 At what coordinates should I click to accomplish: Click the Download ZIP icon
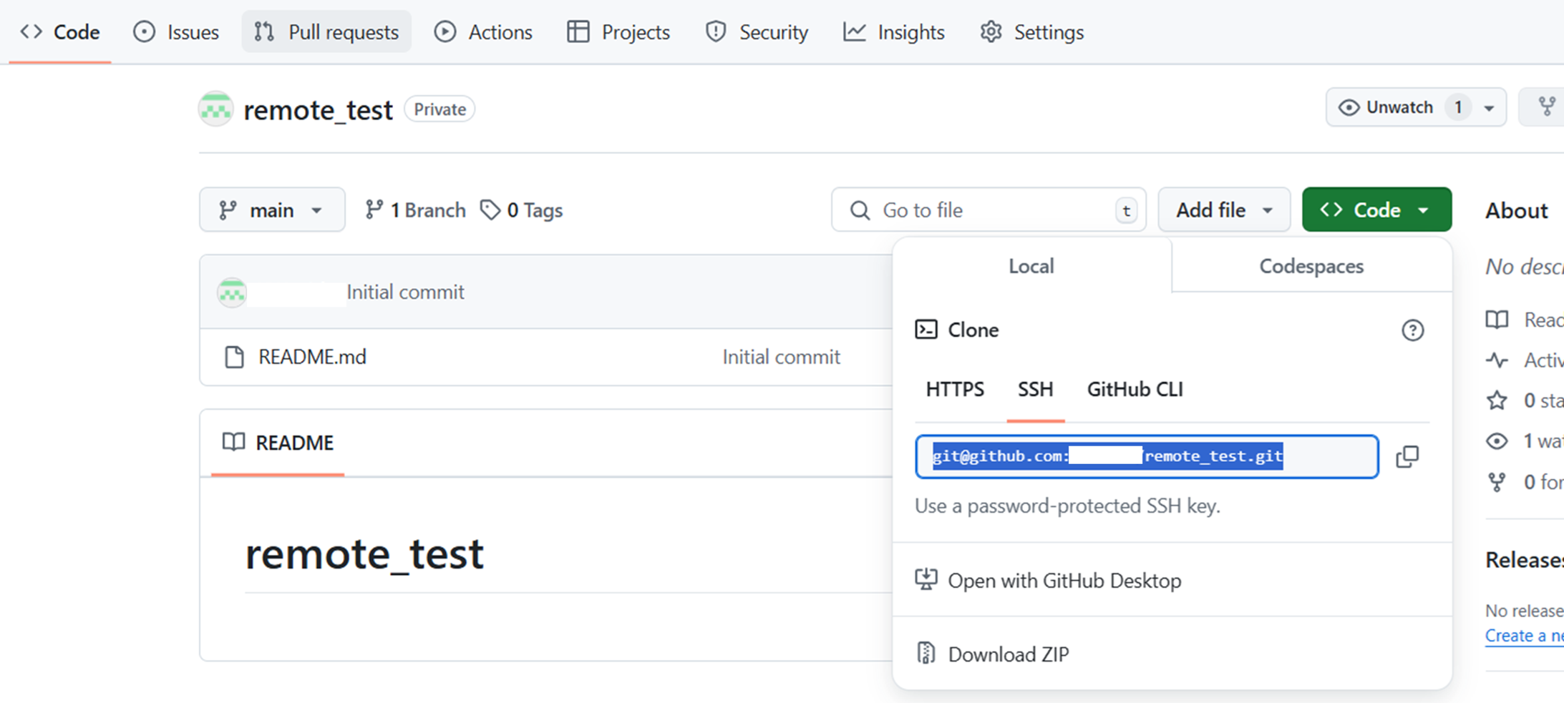tap(926, 653)
